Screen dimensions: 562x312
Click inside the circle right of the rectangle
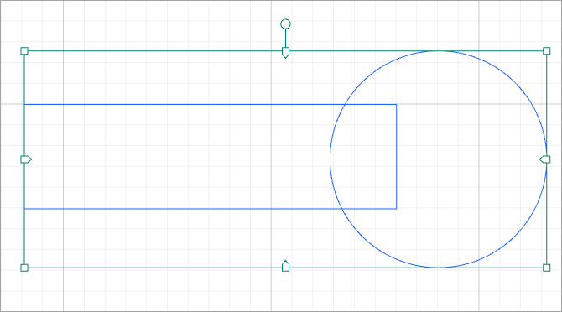(470, 159)
